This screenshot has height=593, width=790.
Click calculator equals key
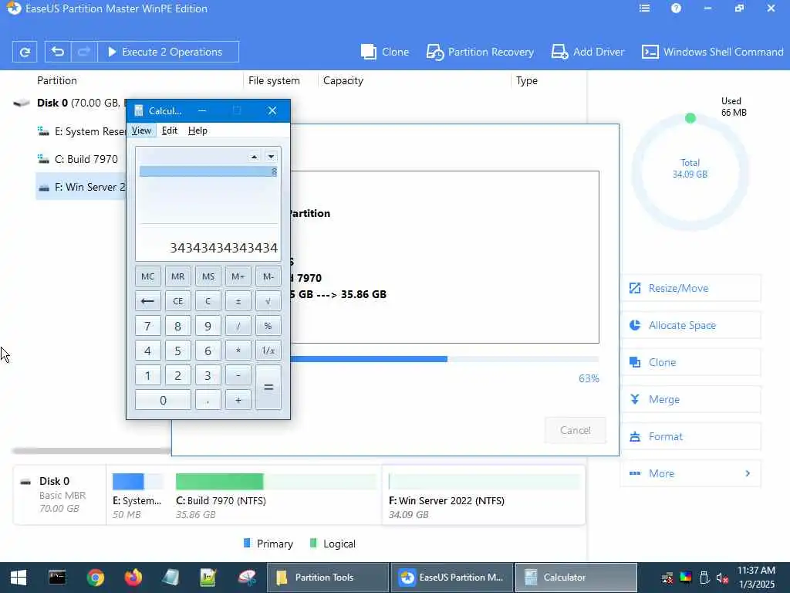point(268,388)
